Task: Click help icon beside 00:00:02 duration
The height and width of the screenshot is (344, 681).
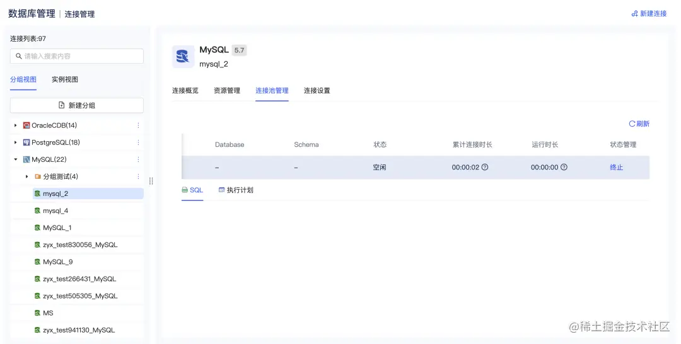Action: pyautogui.click(x=485, y=168)
